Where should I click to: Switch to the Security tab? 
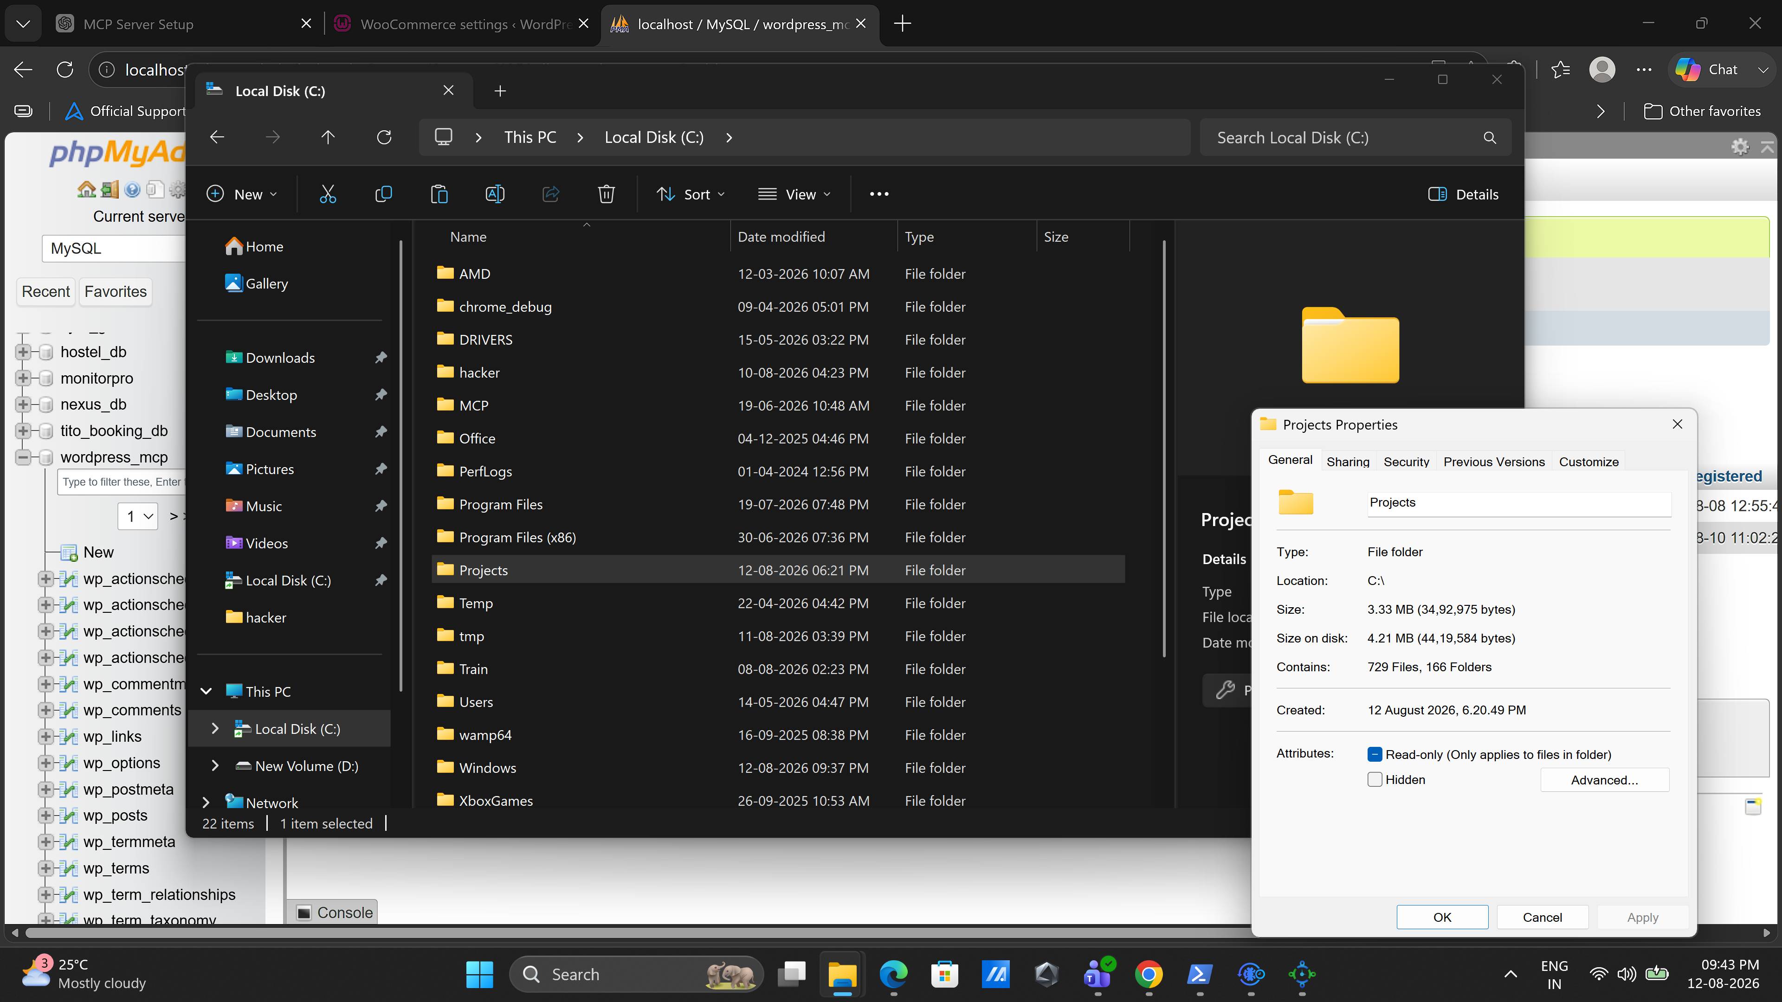1406,462
